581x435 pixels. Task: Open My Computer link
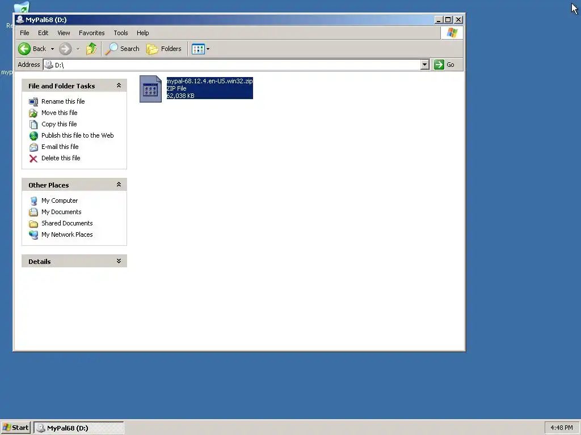[60, 201]
